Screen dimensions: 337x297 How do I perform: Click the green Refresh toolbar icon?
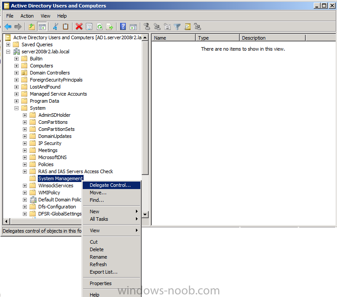click(99, 27)
